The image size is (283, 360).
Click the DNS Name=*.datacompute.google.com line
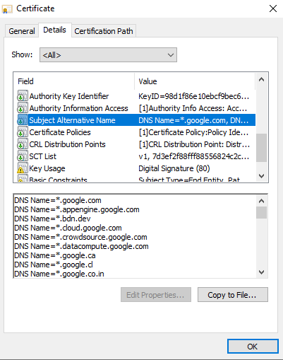81,246
